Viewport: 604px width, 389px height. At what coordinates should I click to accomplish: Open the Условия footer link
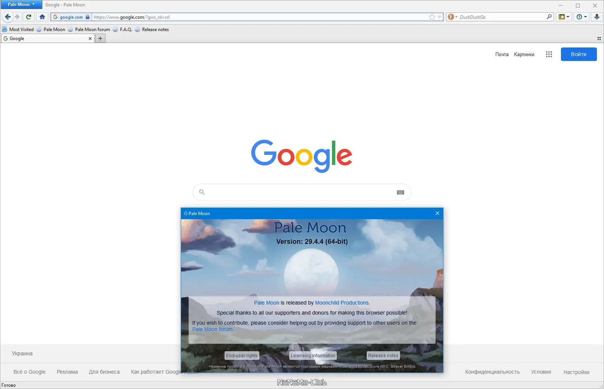tap(541, 372)
